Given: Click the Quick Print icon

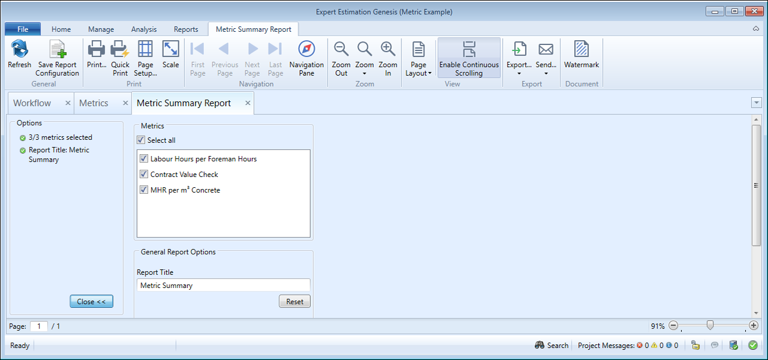Looking at the screenshot, I should point(120,50).
